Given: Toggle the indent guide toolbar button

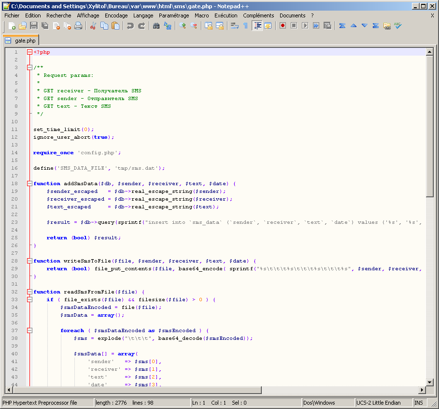Looking at the screenshot, I should (257, 26).
